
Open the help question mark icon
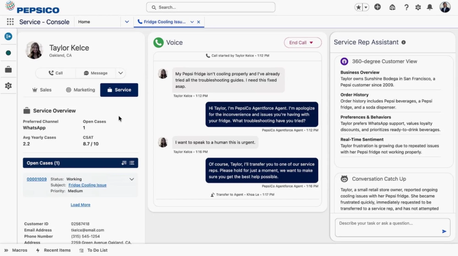(x=406, y=7)
